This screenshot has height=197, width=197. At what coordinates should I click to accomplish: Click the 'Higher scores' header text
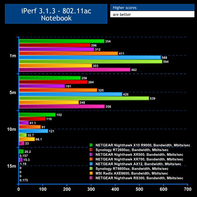click(125, 8)
